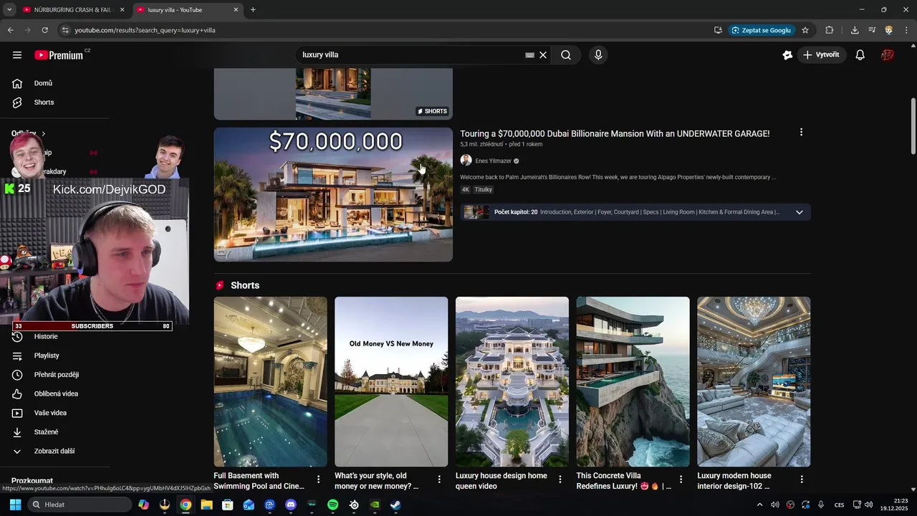The image size is (917, 516).
Task: Open Steam from the taskbar
Action: click(x=395, y=505)
